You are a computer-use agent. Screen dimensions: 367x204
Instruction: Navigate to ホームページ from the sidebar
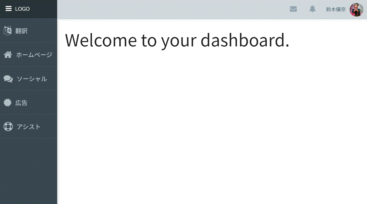pos(34,55)
